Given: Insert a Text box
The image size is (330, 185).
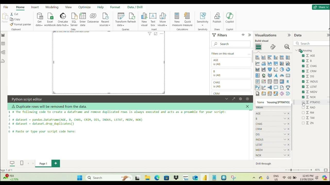Looking at the screenshot, I should coord(153,20).
